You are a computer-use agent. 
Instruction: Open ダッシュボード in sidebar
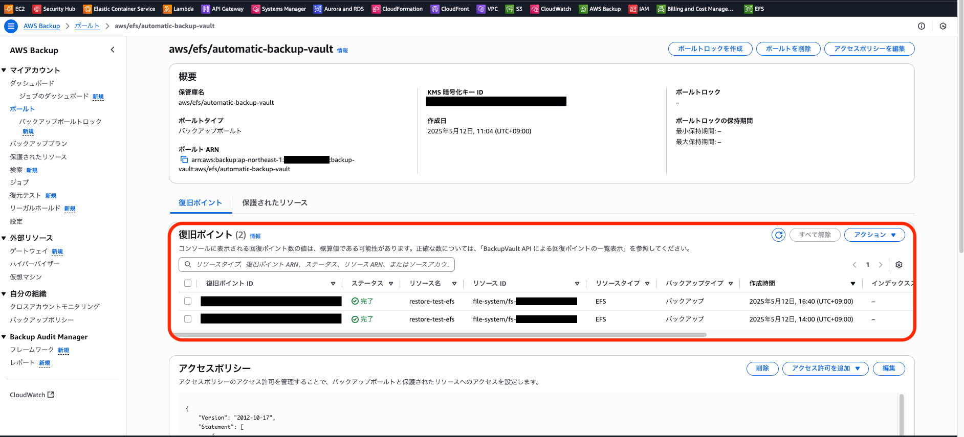32,83
